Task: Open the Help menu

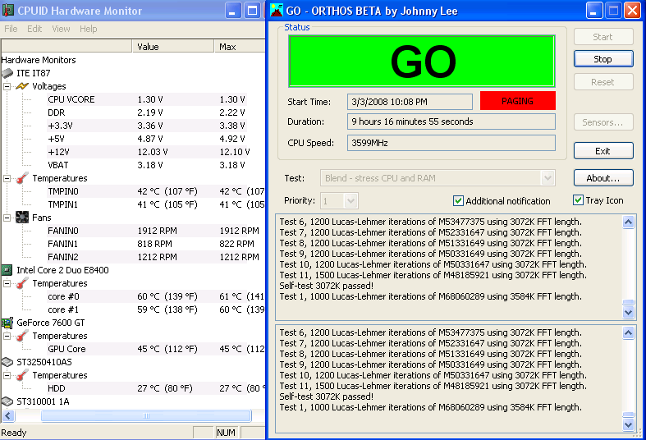Action: (x=88, y=29)
